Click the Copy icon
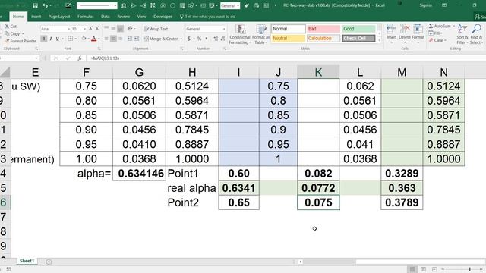This screenshot has height=273, width=486. click(x=7, y=33)
